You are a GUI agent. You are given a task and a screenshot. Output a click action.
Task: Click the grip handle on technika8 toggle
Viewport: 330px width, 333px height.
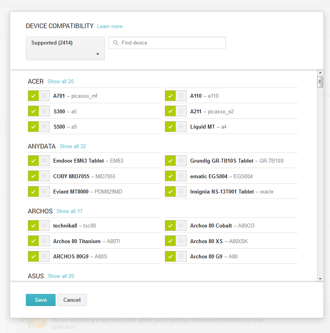pos(44,226)
